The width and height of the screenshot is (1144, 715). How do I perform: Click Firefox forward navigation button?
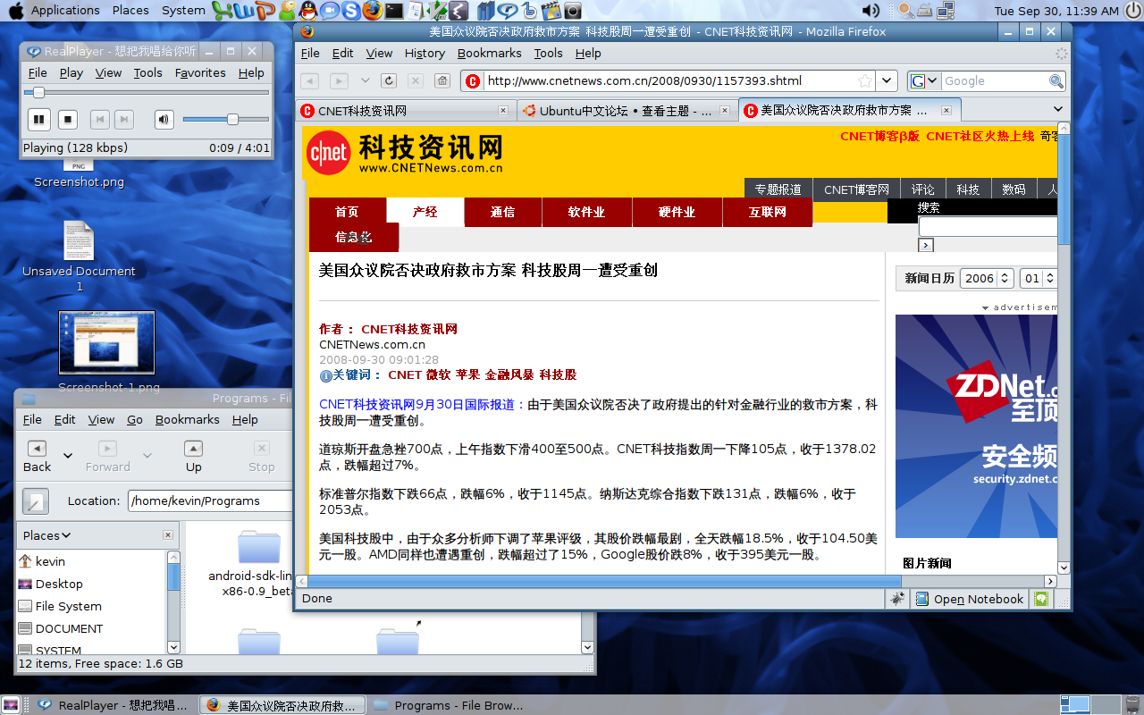coord(339,81)
